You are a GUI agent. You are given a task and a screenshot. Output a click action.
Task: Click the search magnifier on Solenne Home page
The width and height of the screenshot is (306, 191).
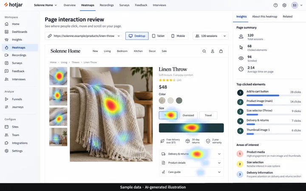pos(204,51)
